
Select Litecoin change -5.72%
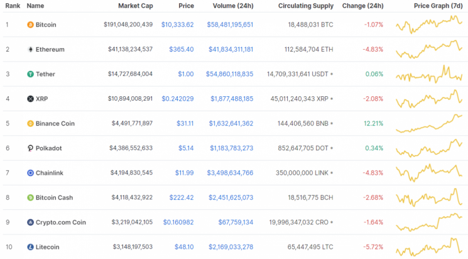point(373,247)
